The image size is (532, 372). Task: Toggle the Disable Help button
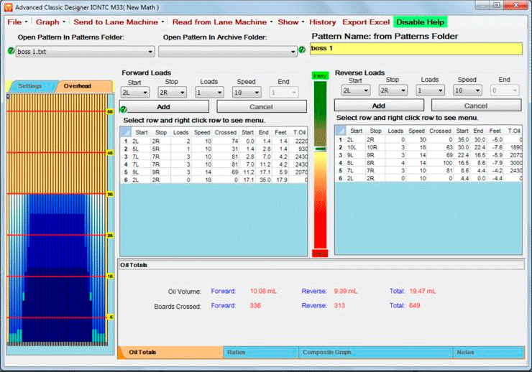click(x=420, y=22)
